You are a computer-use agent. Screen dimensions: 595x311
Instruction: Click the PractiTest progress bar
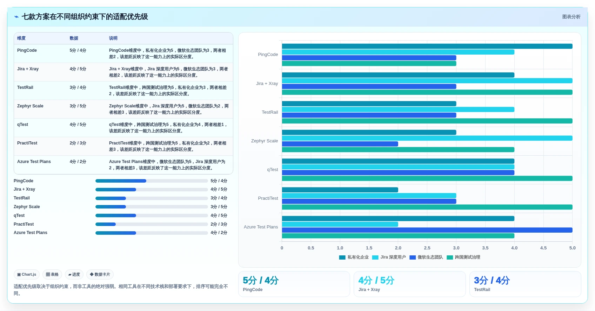tap(152, 224)
